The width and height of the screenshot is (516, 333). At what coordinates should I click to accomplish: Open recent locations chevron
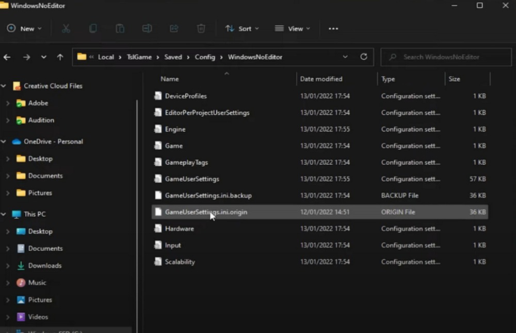(43, 57)
